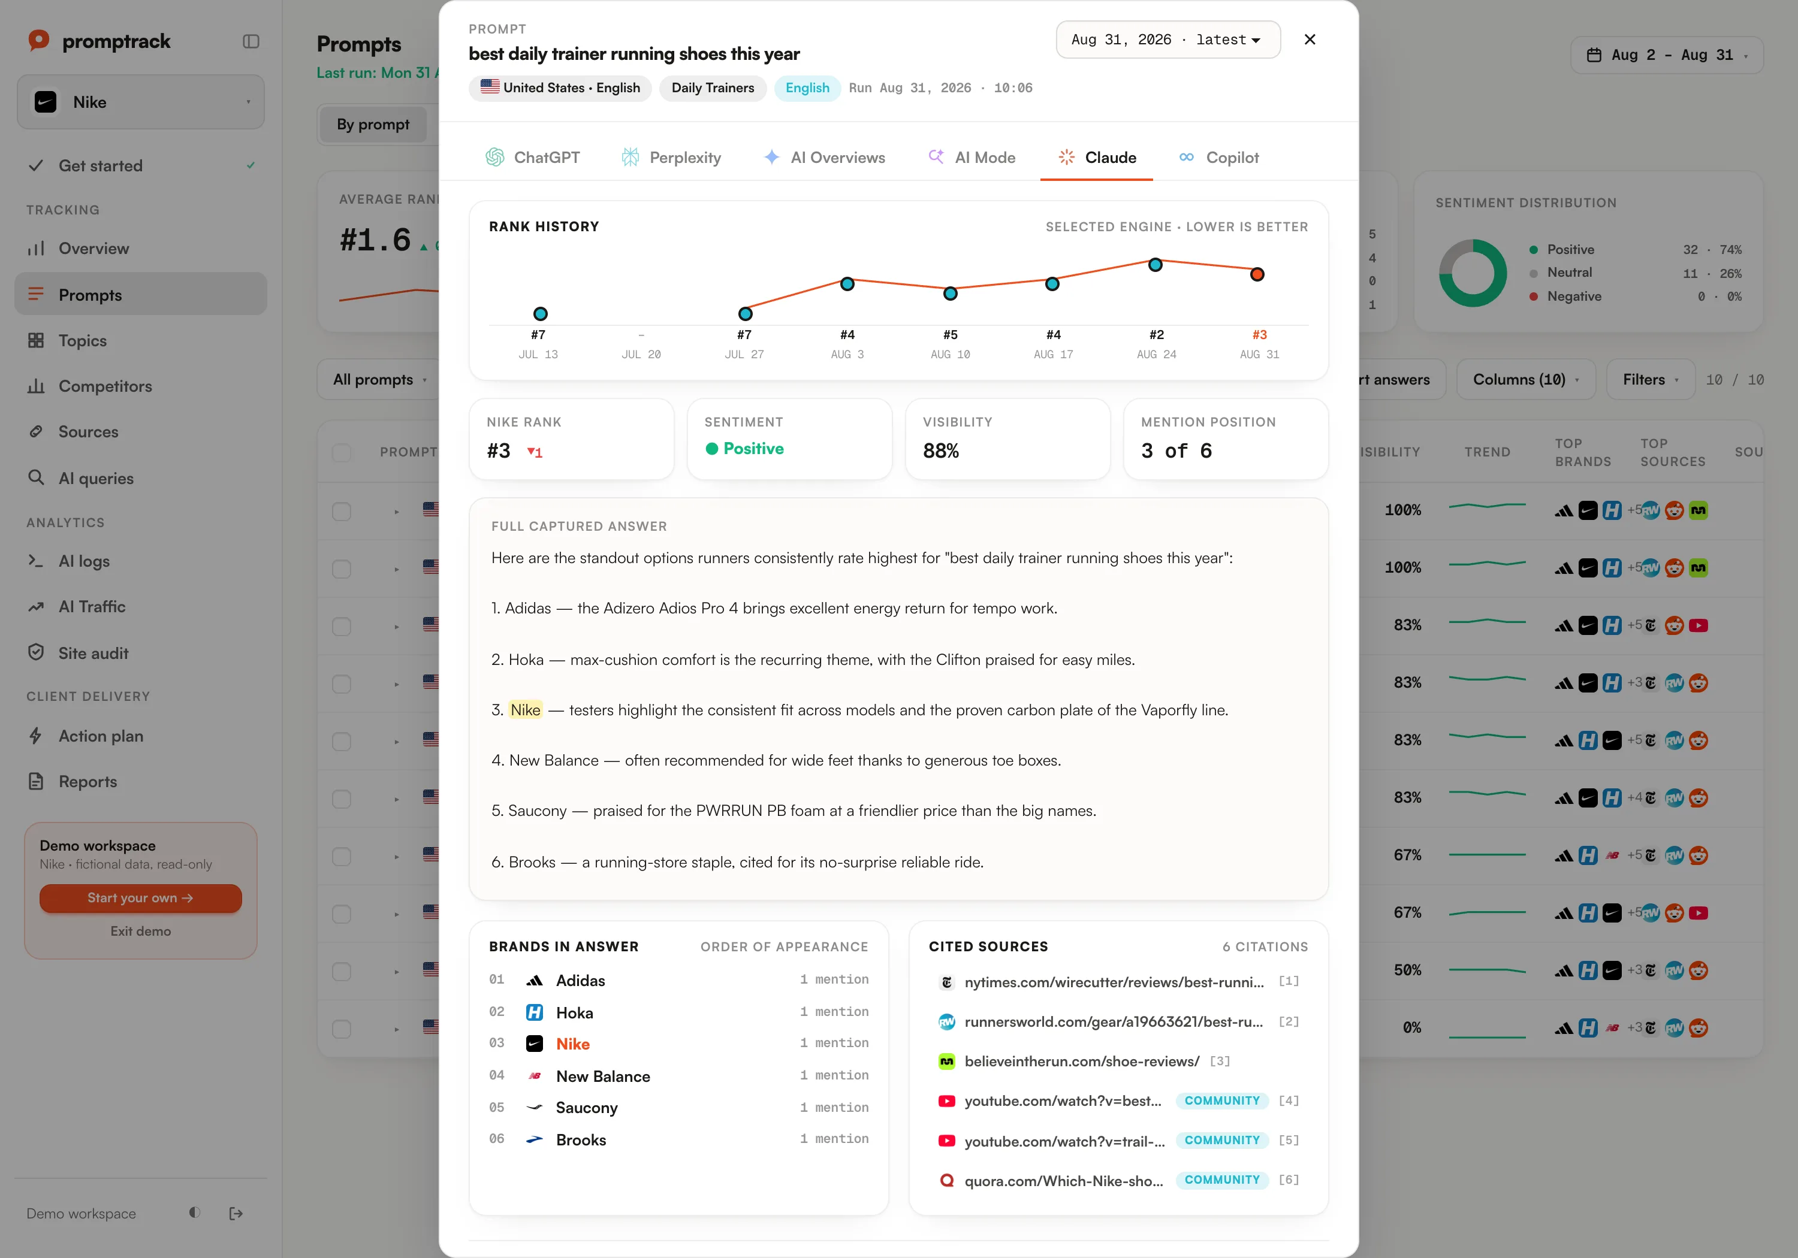Click the Wirecutter favicon in cited sources
Viewport: 1798px width, 1258px height.
pos(947,982)
